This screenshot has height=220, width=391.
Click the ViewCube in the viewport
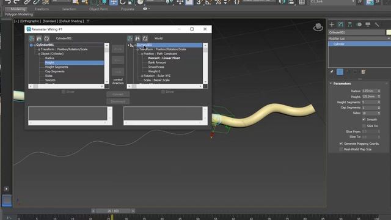coord(318,27)
